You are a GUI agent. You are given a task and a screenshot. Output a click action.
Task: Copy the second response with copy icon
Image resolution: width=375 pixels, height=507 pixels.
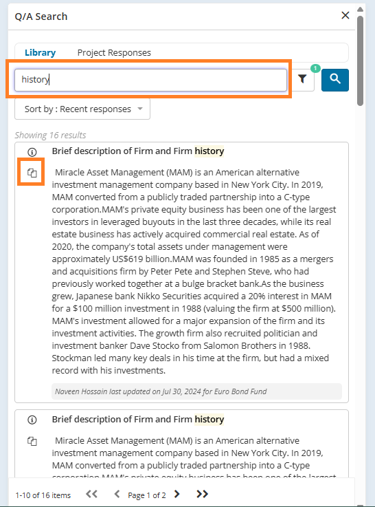32,441
